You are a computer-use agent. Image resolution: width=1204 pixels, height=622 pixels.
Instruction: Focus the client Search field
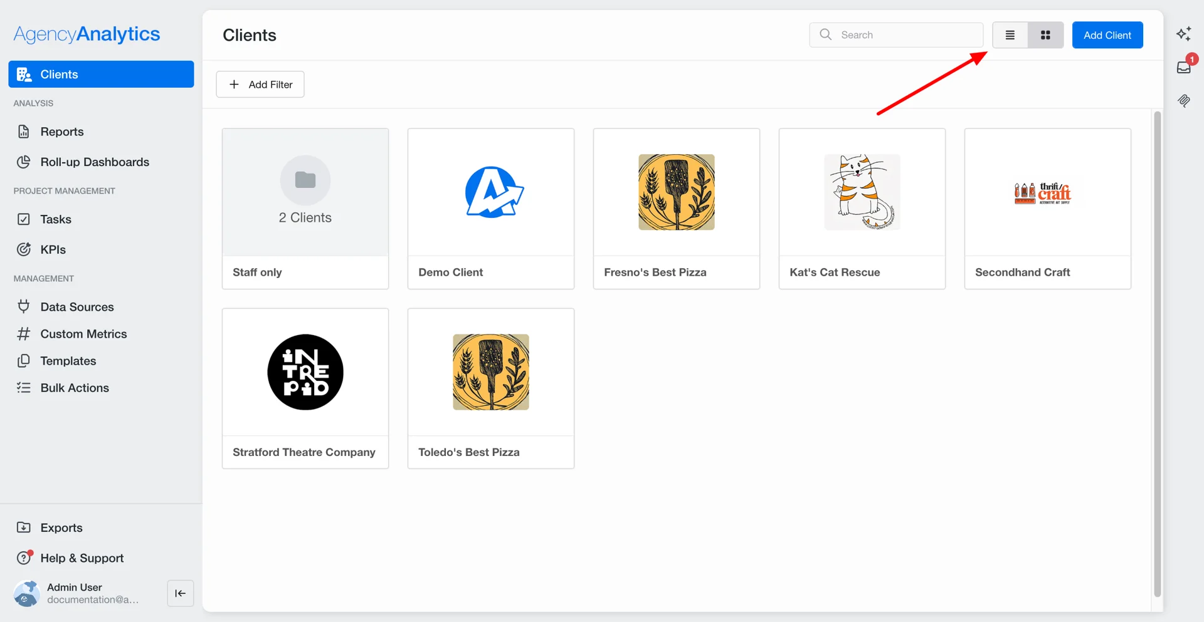[x=896, y=35]
